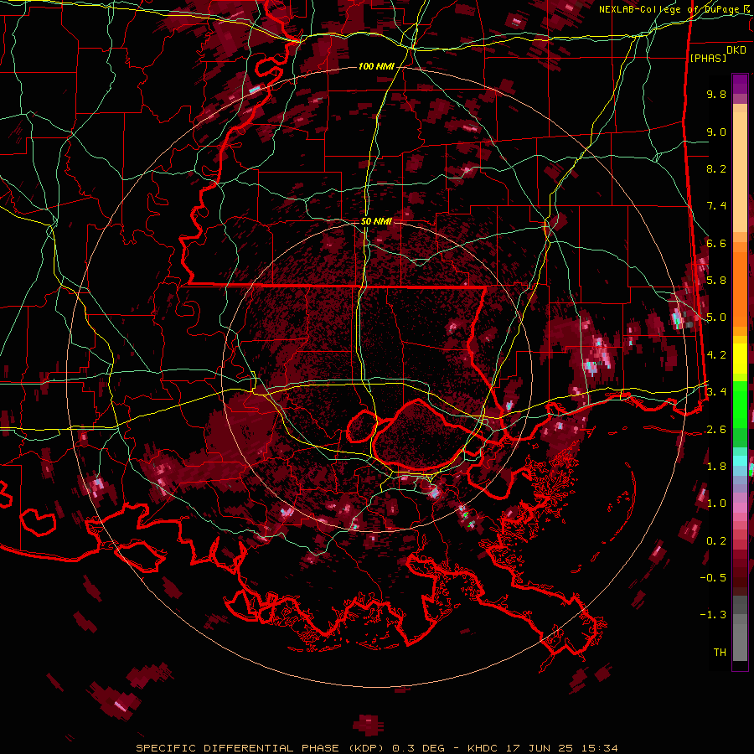This screenshot has width=754, height=754.
Task: Pick the solid orange band on the color bar
Action: pyautogui.click(x=740, y=288)
